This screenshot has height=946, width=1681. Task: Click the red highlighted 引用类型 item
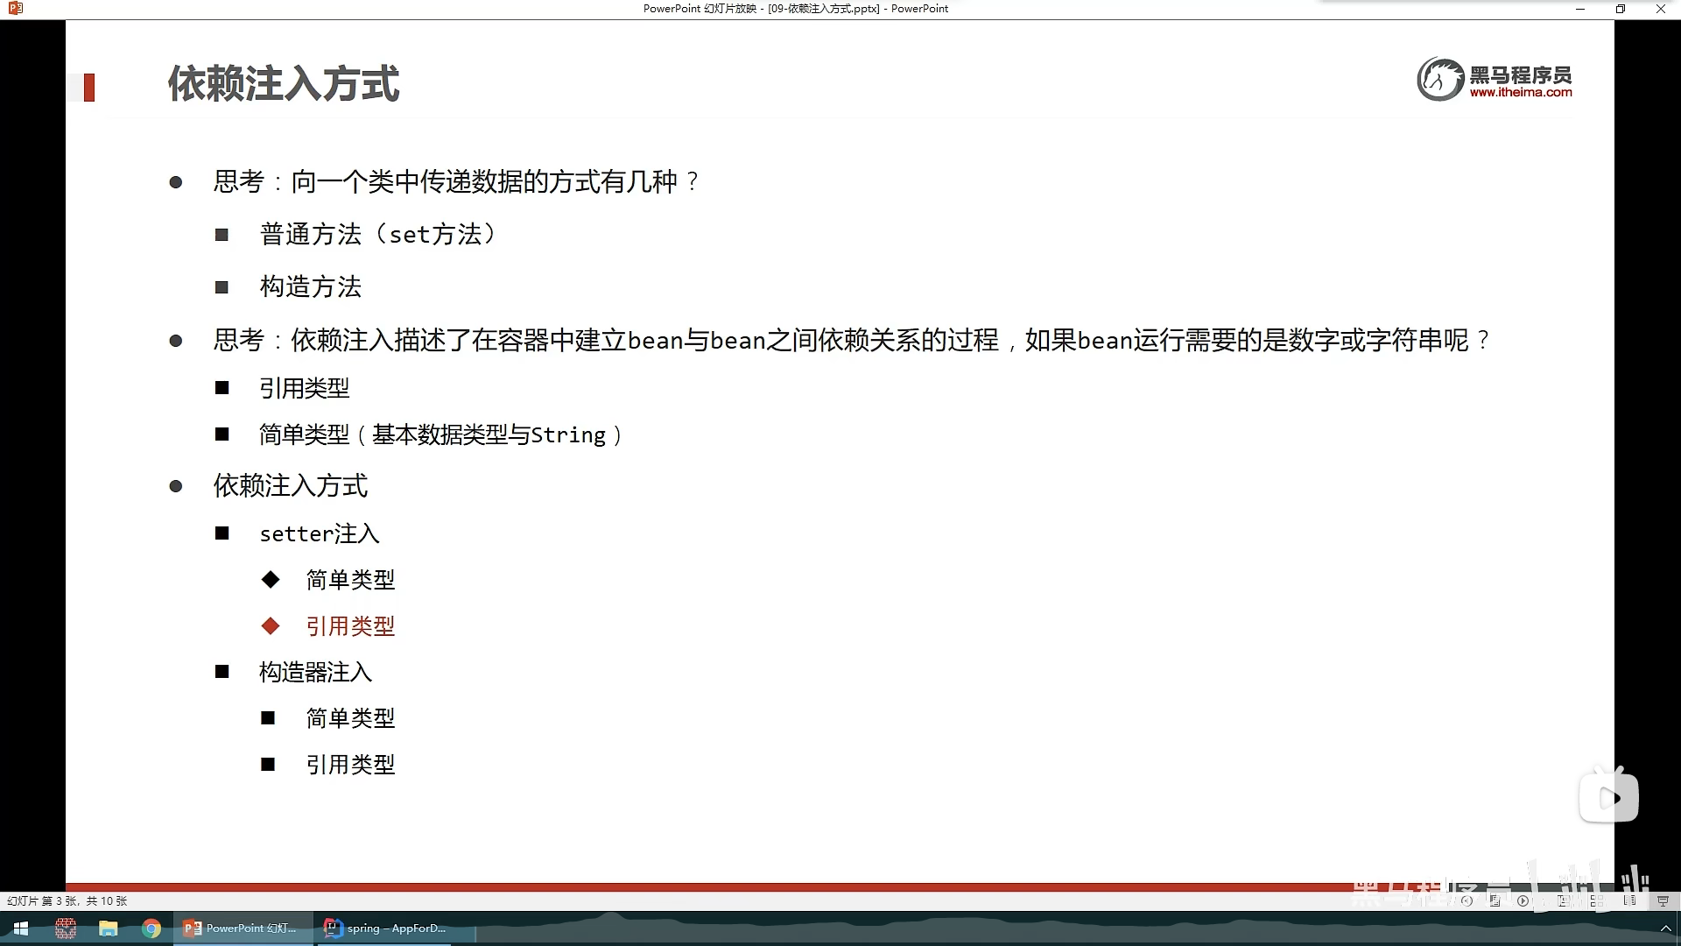pos(350,626)
